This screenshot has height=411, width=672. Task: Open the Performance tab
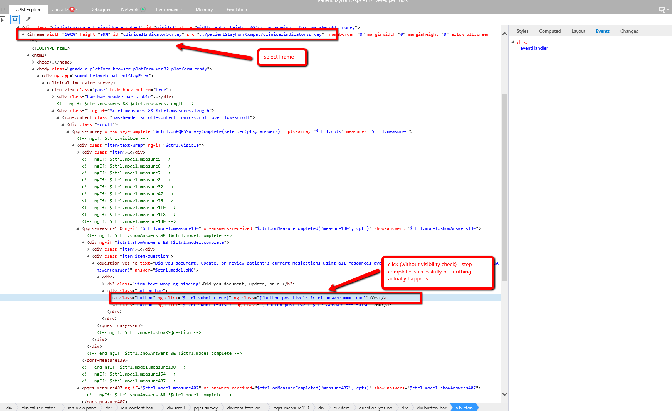click(169, 10)
